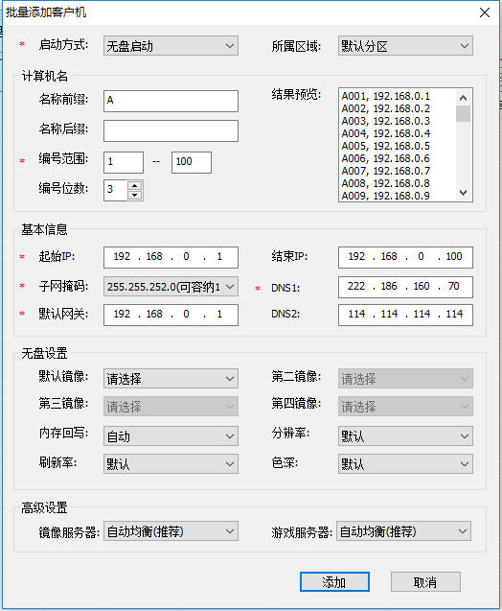Screen dimensions: 502x611
Task: Click the 结果预览 list's up arrow
Action: pyautogui.click(x=463, y=98)
